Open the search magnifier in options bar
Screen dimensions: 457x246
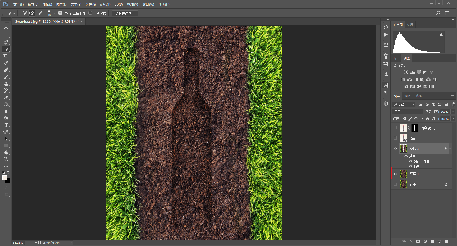point(438,13)
